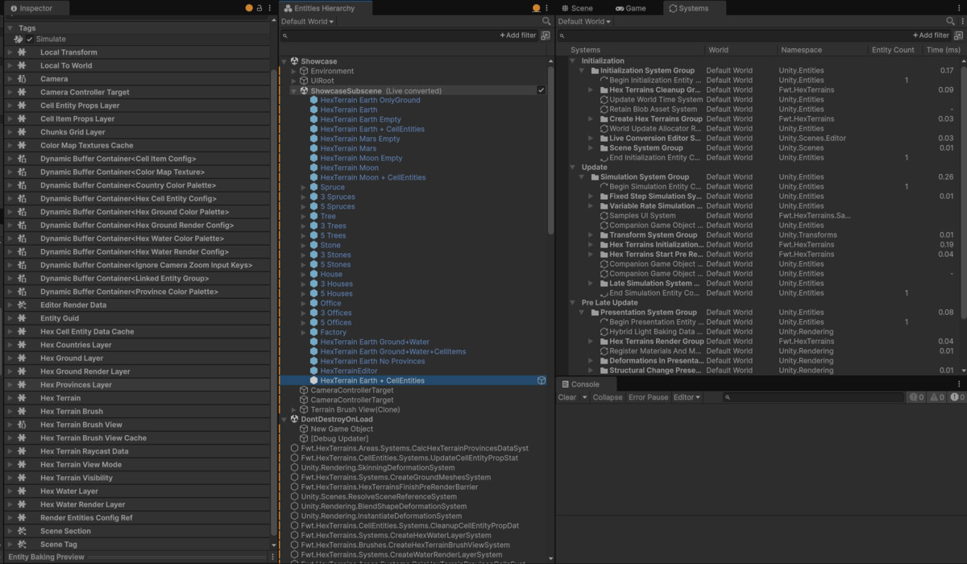
Task: Toggle Collapse in the Console toolbar
Action: (x=607, y=396)
